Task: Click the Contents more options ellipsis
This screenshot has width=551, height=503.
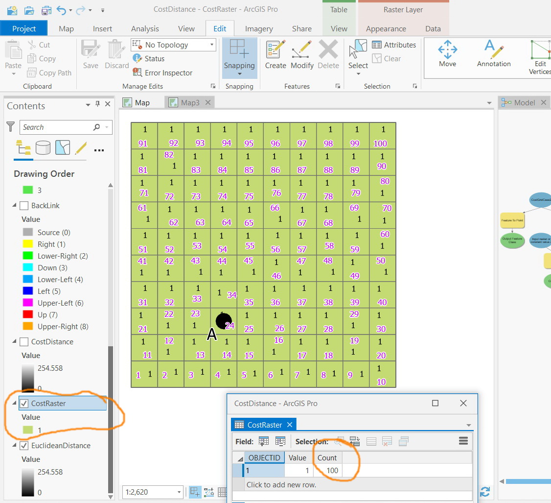Action: (x=99, y=150)
